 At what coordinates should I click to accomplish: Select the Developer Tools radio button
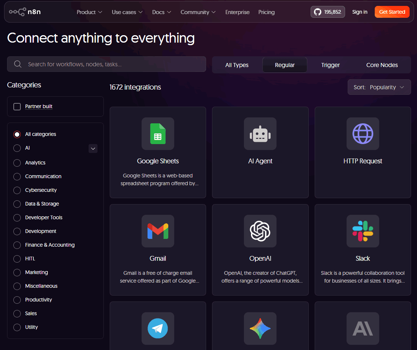(x=17, y=218)
